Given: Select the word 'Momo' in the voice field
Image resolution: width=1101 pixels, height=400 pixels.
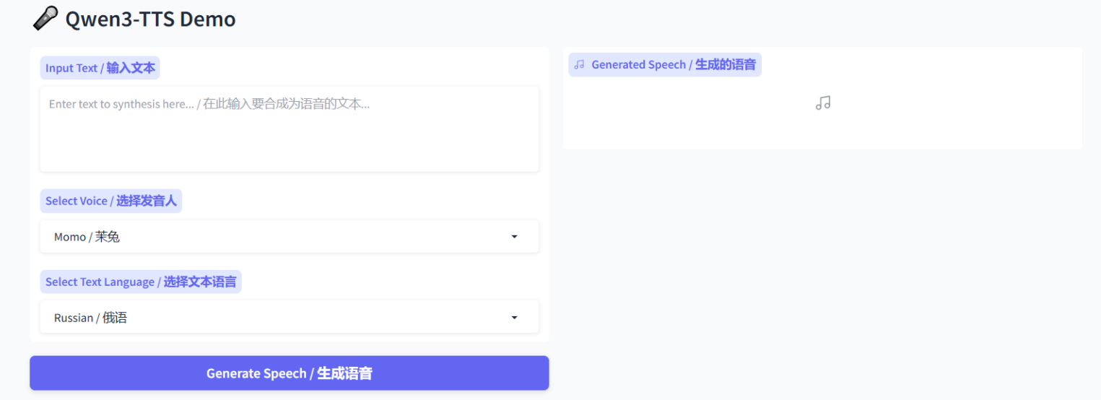Looking at the screenshot, I should click(70, 237).
